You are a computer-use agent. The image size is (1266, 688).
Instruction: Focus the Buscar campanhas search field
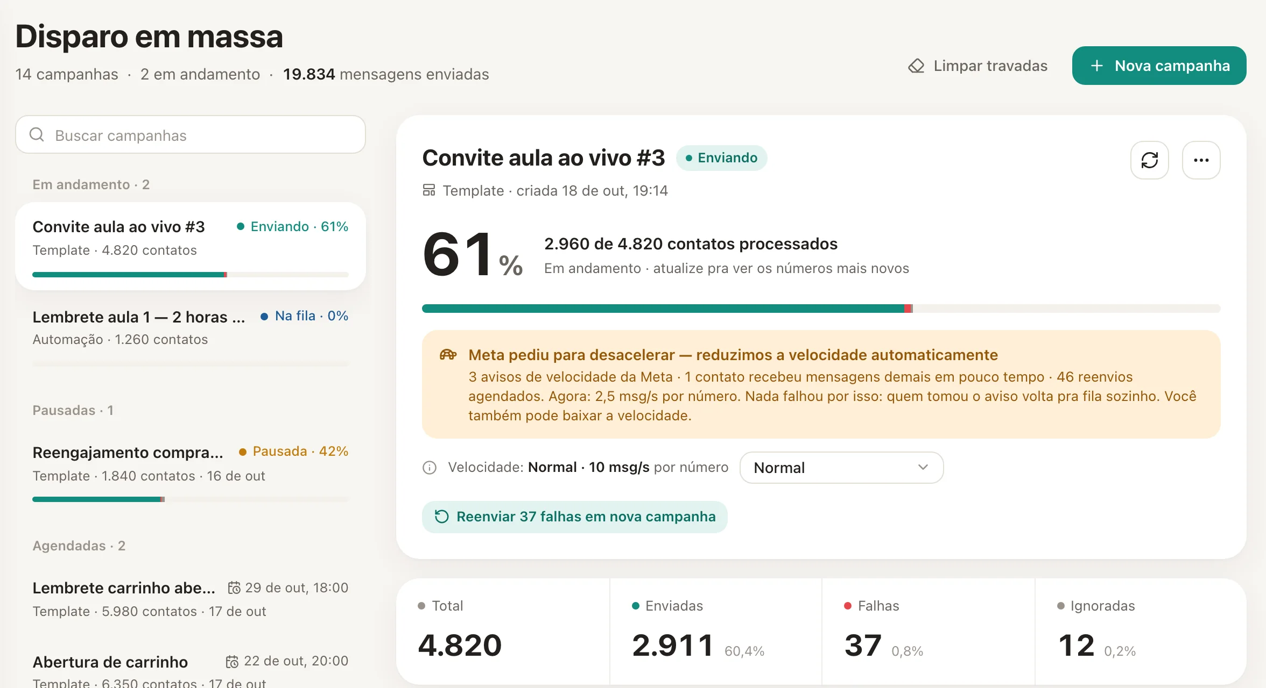click(x=191, y=134)
